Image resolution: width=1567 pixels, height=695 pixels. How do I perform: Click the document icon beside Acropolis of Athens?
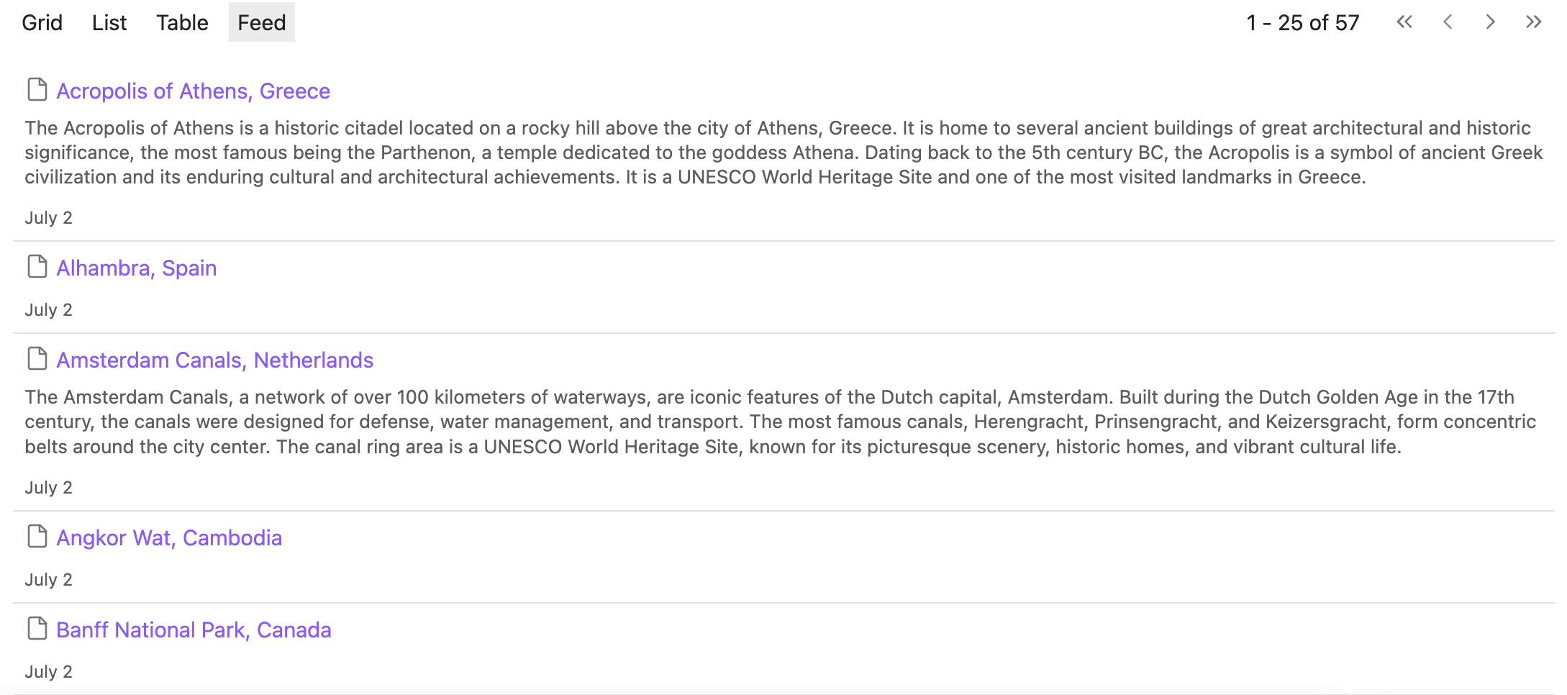pos(37,90)
